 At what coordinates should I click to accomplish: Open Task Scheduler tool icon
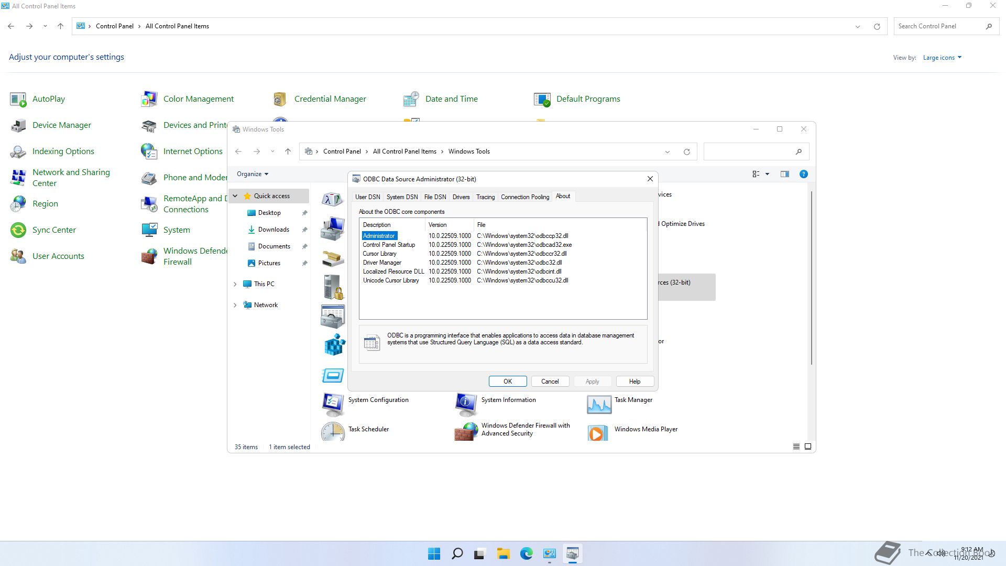click(x=333, y=431)
